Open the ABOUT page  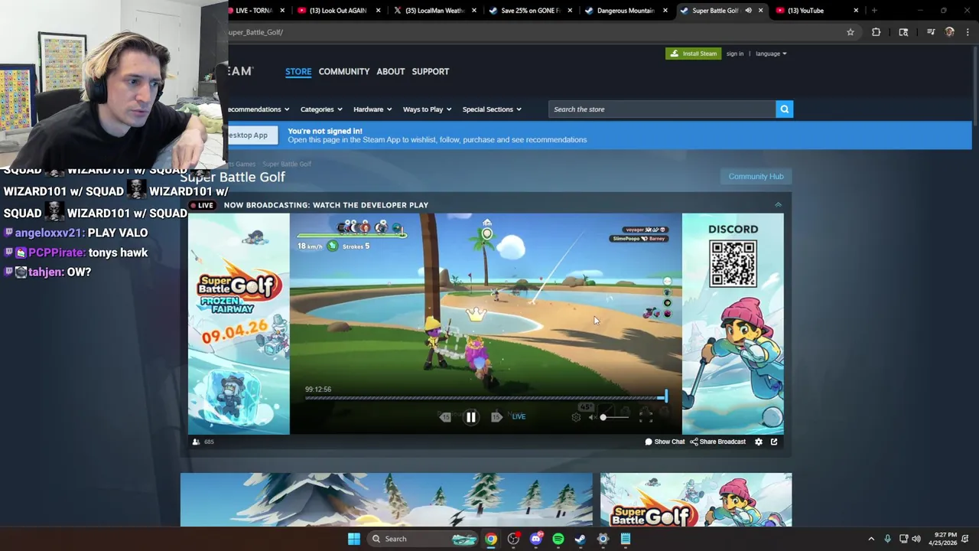point(390,71)
